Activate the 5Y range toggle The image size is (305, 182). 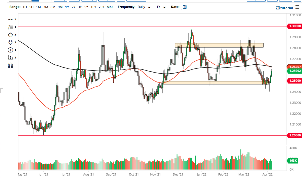coord(86,7)
